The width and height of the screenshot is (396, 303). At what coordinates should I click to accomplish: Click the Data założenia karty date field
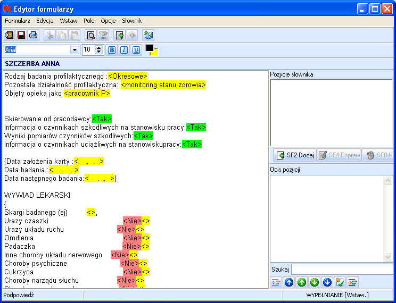[x=89, y=162]
